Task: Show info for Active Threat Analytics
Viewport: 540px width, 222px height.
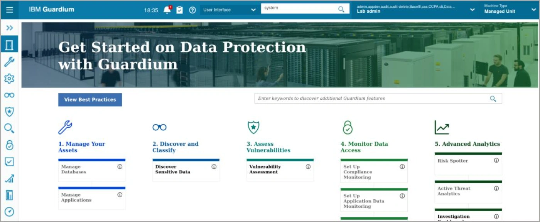Action: tap(496, 188)
